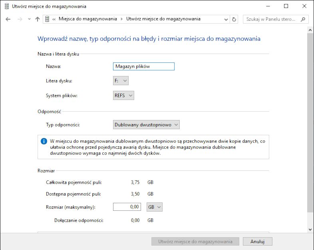
Task: Edit the Nazwa field 'Magazyn plików'
Action: coord(144,66)
